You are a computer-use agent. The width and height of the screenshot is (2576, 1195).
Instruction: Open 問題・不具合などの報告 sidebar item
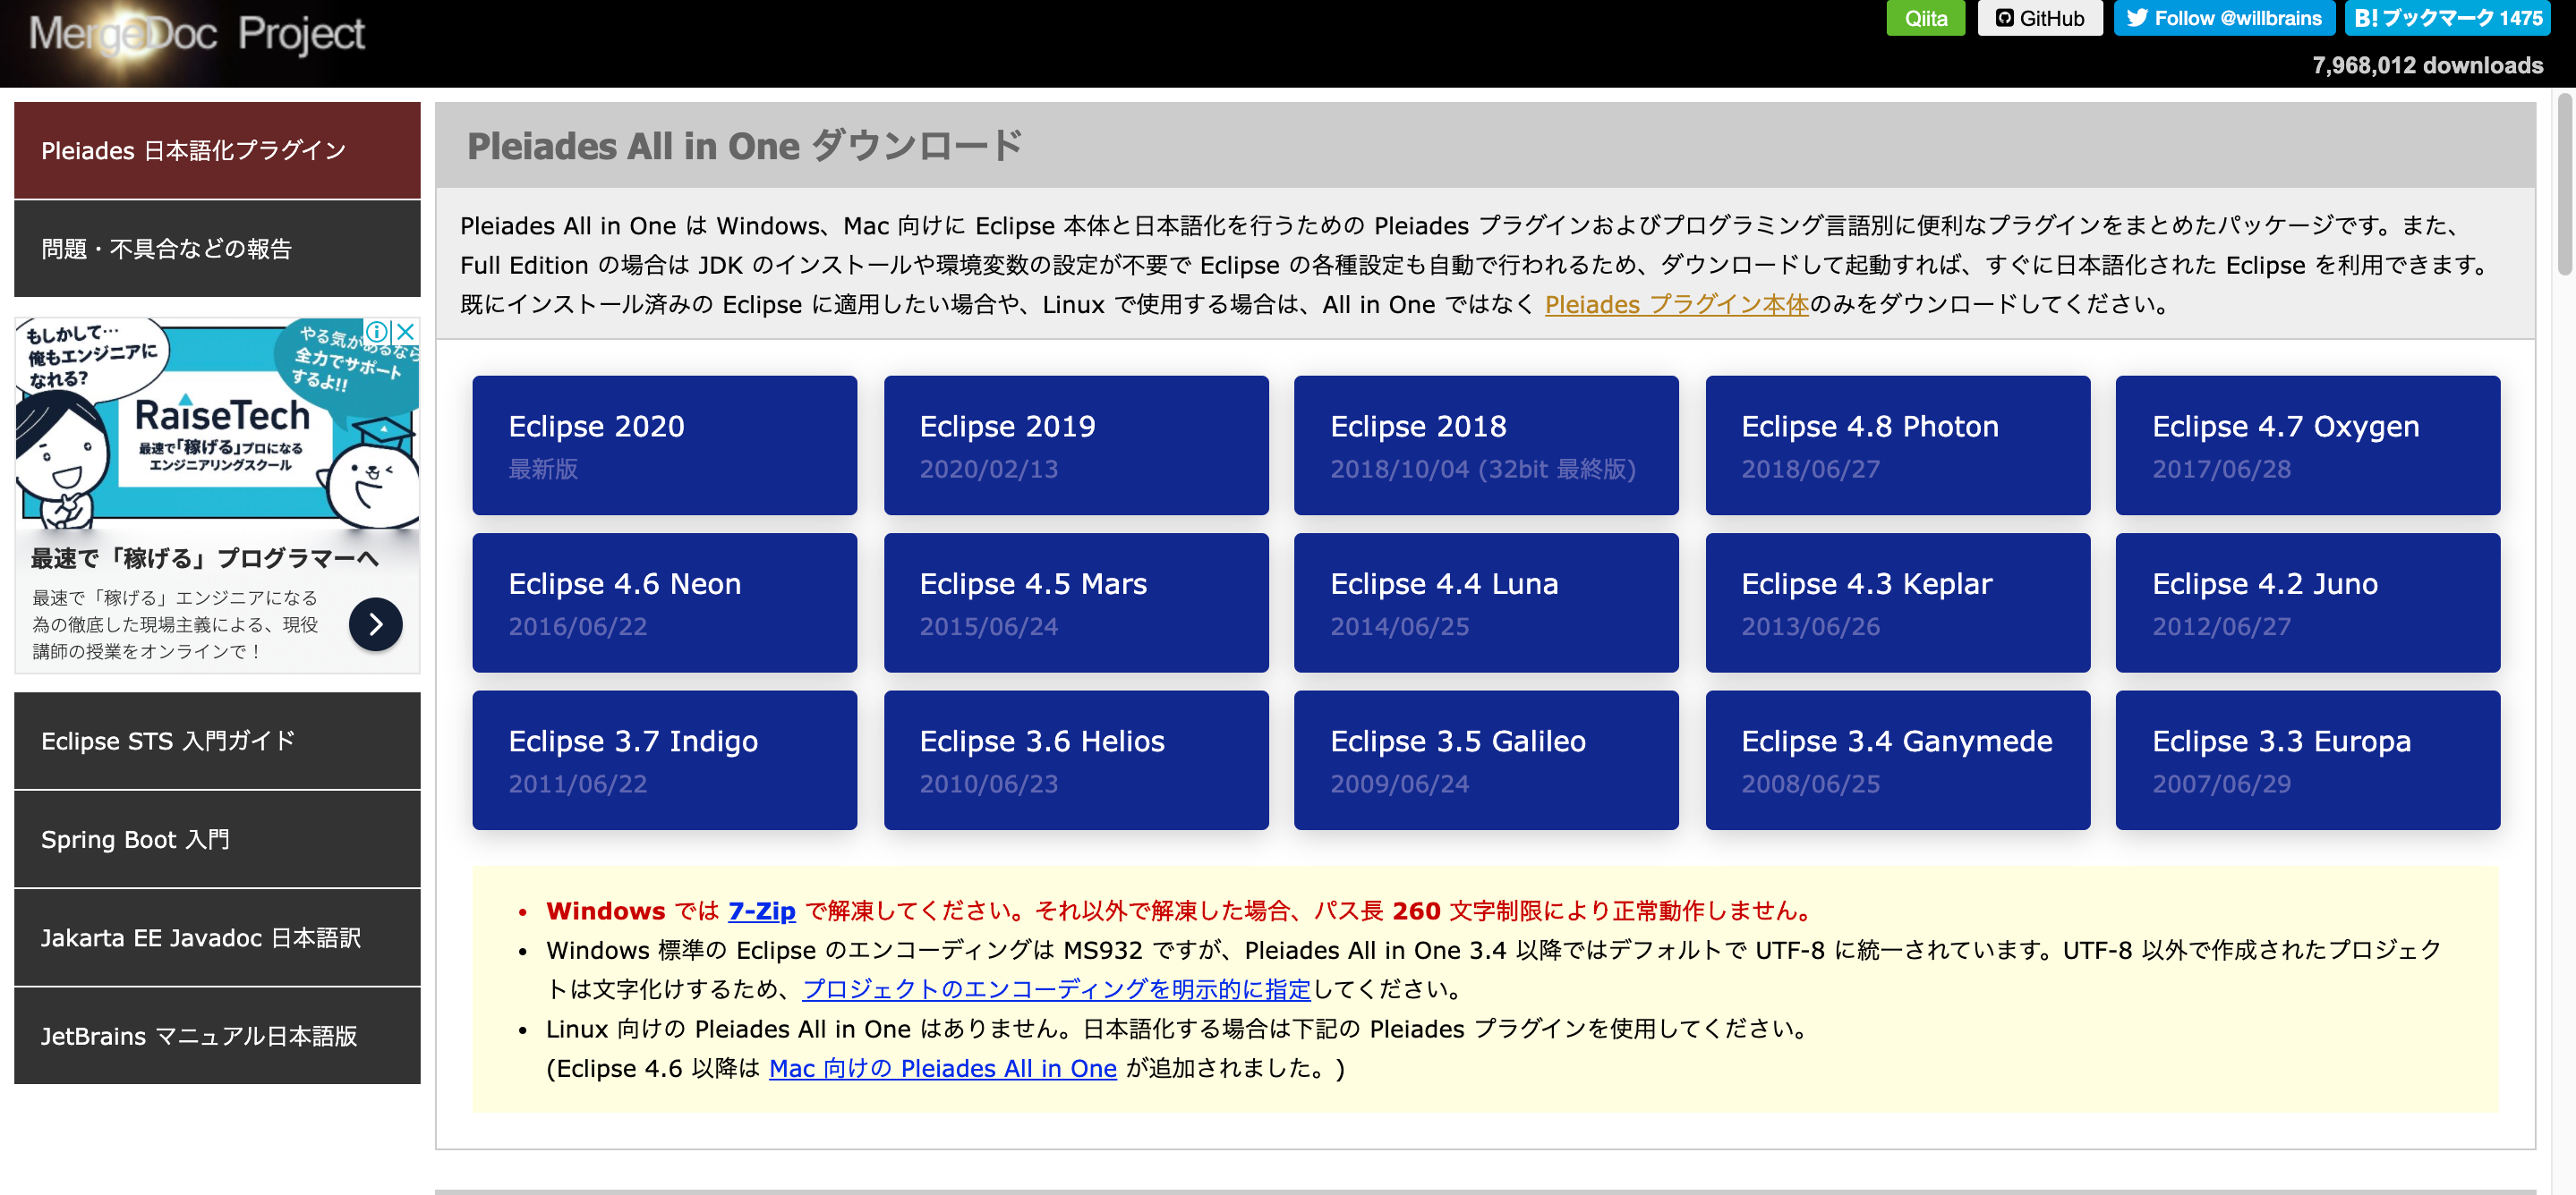click(x=217, y=249)
